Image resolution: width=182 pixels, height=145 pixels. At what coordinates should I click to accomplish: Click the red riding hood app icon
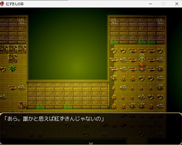(x=2, y=4)
